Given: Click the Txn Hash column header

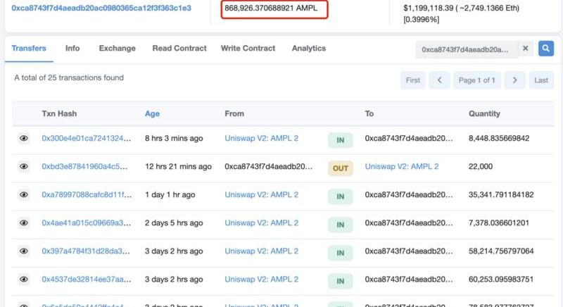Looking at the screenshot, I should pyautogui.click(x=59, y=113).
